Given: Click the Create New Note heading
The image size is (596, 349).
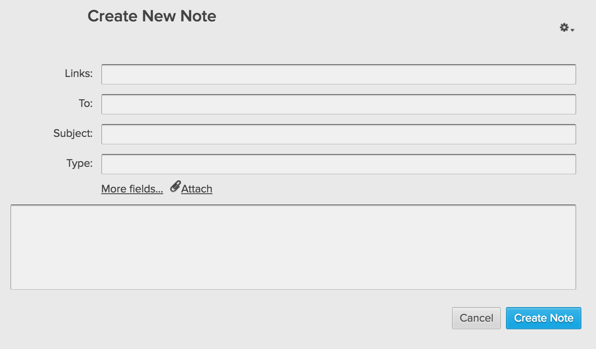Looking at the screenshot, I should [x=152, y=16].
